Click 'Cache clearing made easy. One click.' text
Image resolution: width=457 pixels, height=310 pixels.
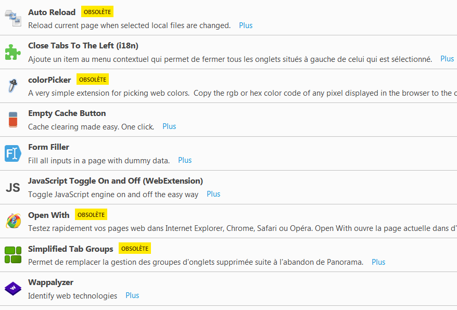tap(91, 127)
